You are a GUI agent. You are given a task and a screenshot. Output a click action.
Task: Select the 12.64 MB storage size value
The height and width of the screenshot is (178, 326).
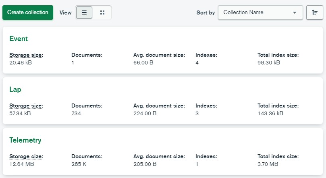[x=22, y=164]
